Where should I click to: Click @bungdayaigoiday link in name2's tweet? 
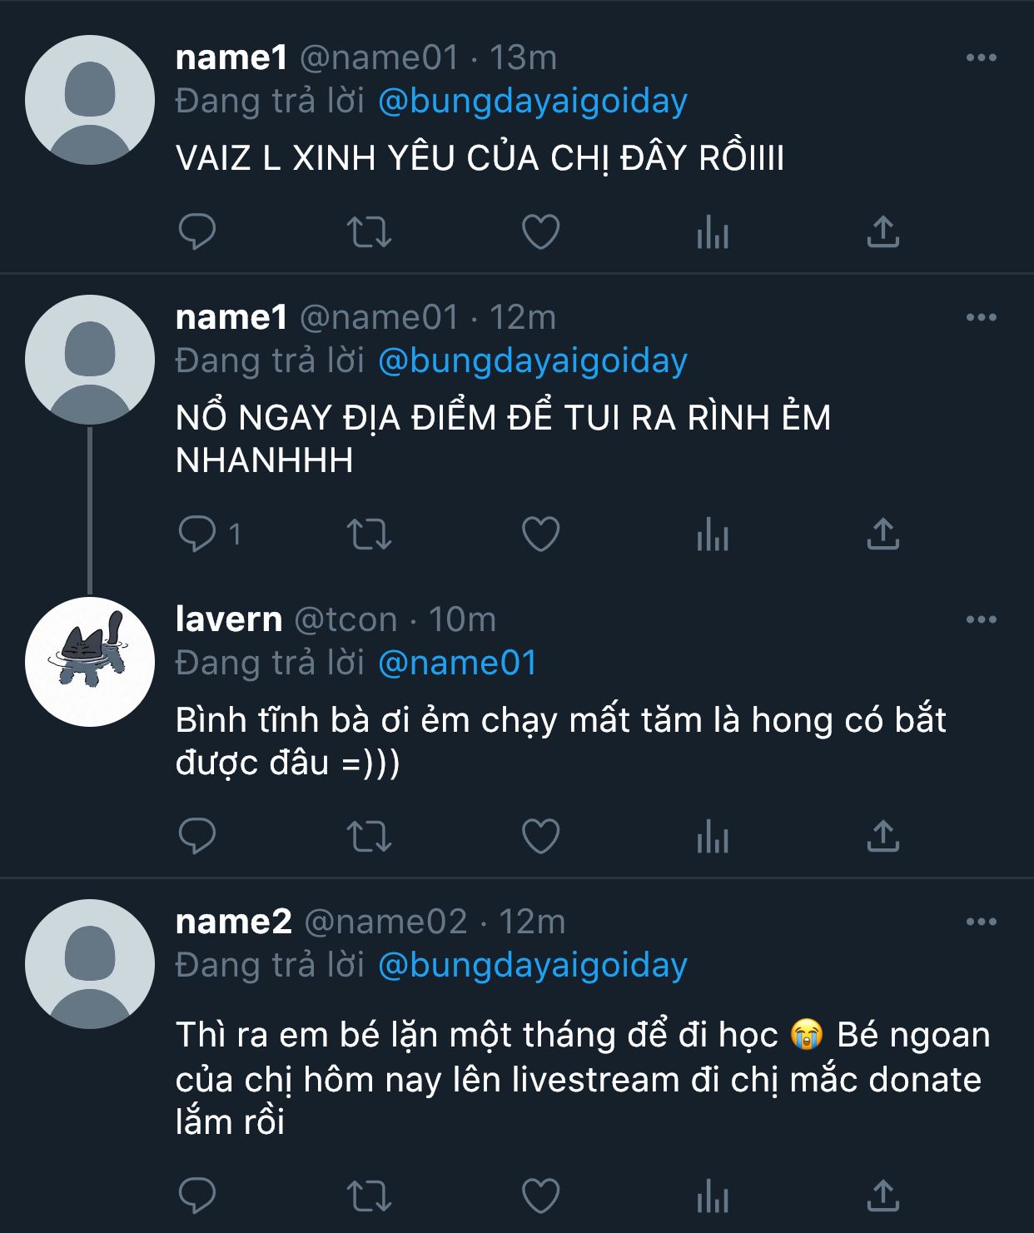(x=533, y=965)
